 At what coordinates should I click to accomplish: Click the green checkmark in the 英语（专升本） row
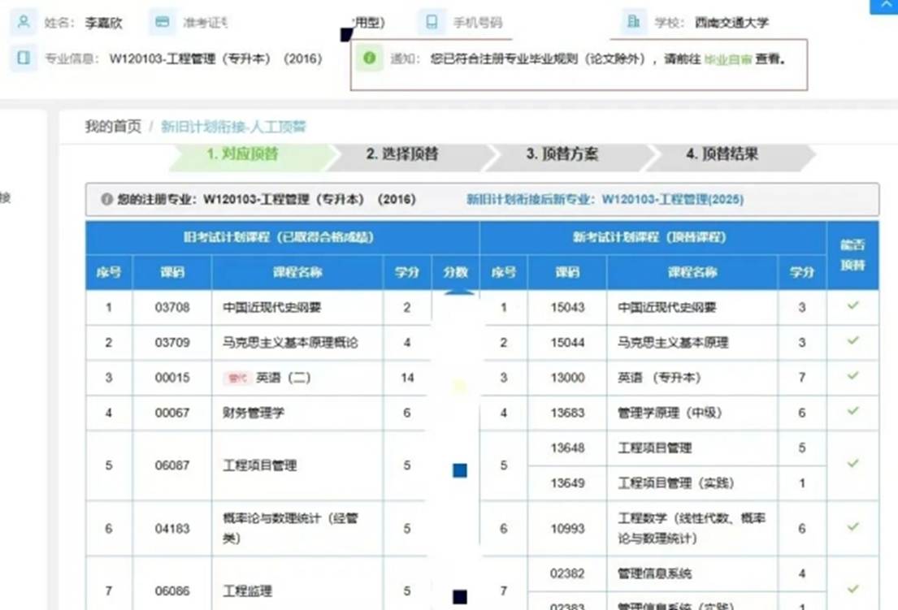(x=852, y=376)
